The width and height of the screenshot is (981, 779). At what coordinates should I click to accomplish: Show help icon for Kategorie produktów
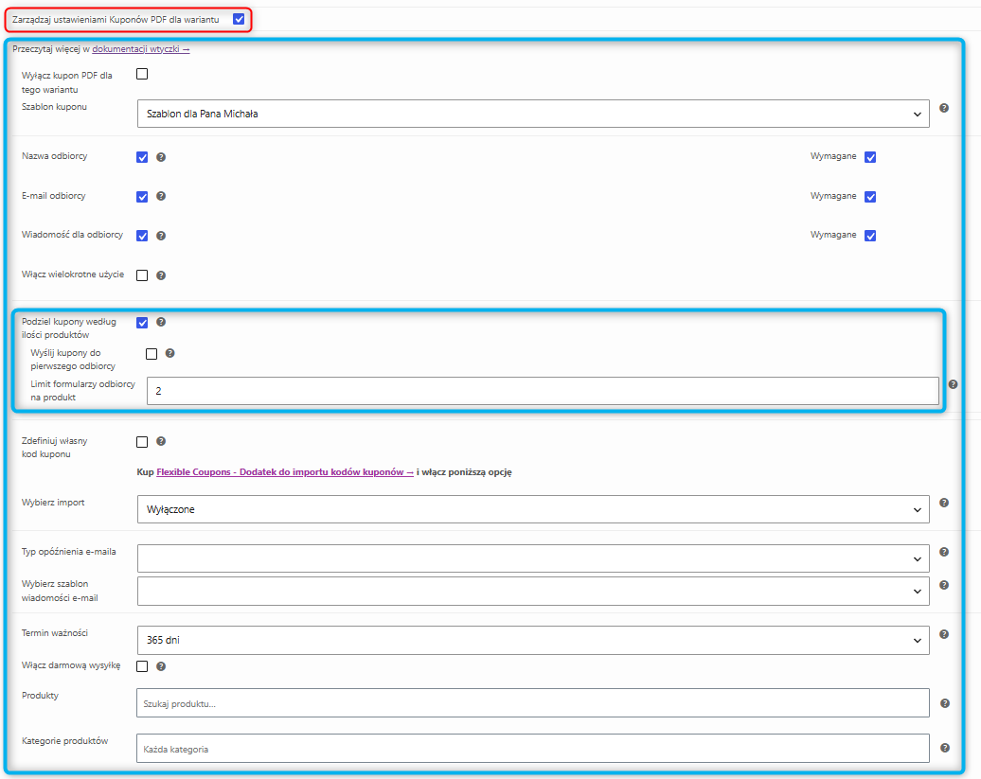pyautogui.click(x=945, y=748)
